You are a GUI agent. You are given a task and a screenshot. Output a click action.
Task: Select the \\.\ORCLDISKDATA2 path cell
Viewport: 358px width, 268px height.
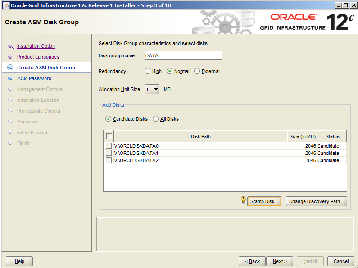(x=200, y=160)
